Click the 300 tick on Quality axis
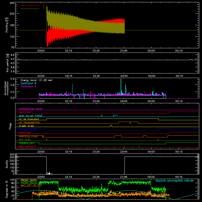 click(12, 155)
